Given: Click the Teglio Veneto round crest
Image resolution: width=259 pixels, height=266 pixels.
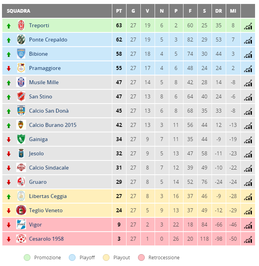Looking at the screenshot, I should tap(21, 210).
